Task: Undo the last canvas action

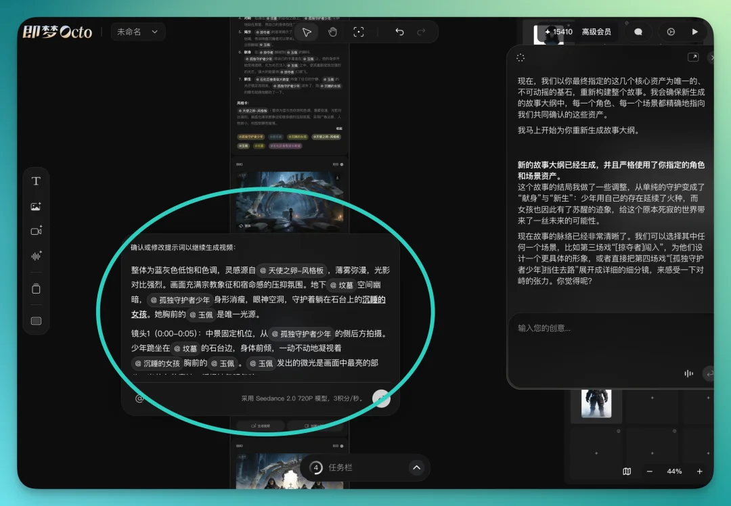Action: pos(399,31)
